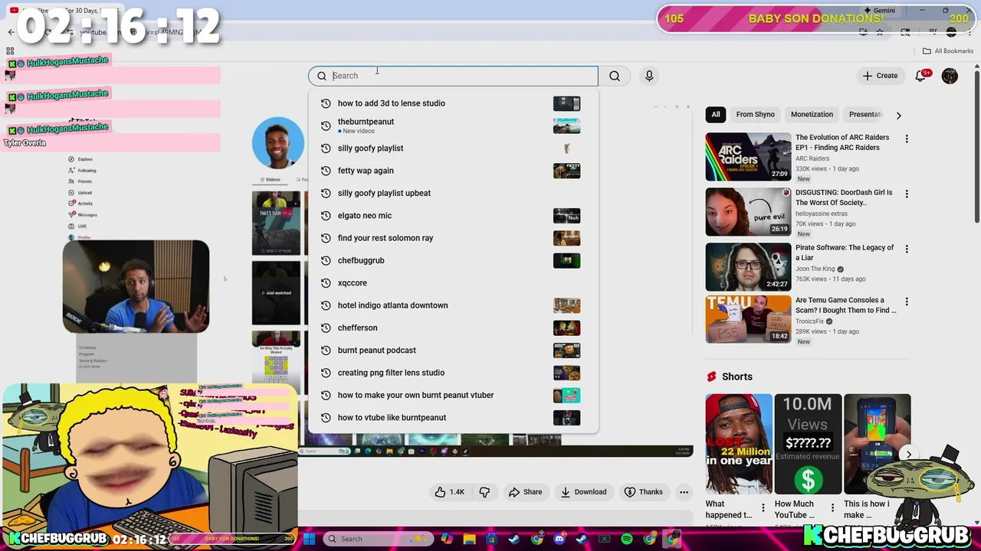Open options for 'The Evolution of ARC Raiders' video
981x551 pixels.
[x=907, y=139]
